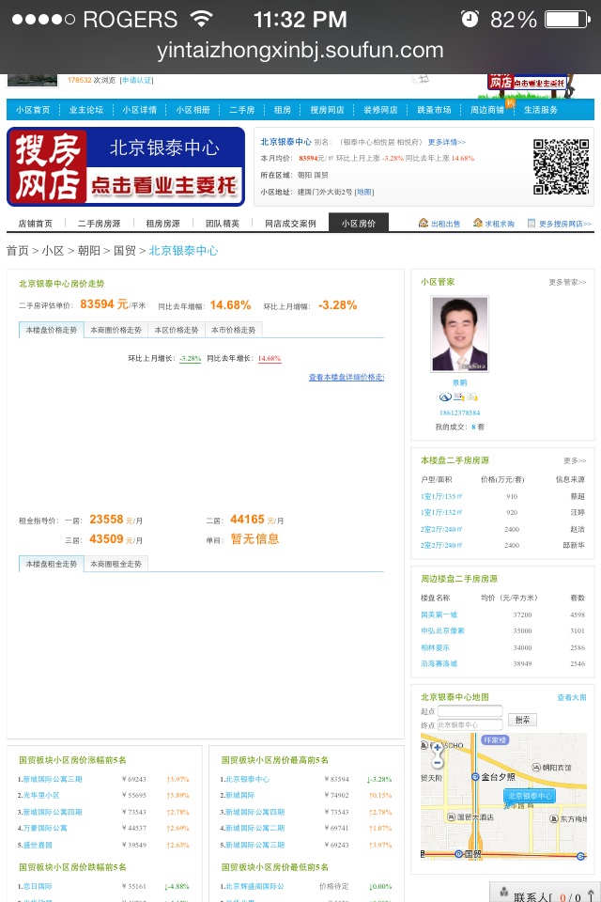601x902 pixels.
Task: Open 小区相册 nav item
Action: pos(193,110)
